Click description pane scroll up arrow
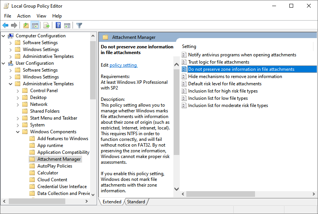Image resolution: width=318 pixels, height=214 pixels. coord(176,65)
